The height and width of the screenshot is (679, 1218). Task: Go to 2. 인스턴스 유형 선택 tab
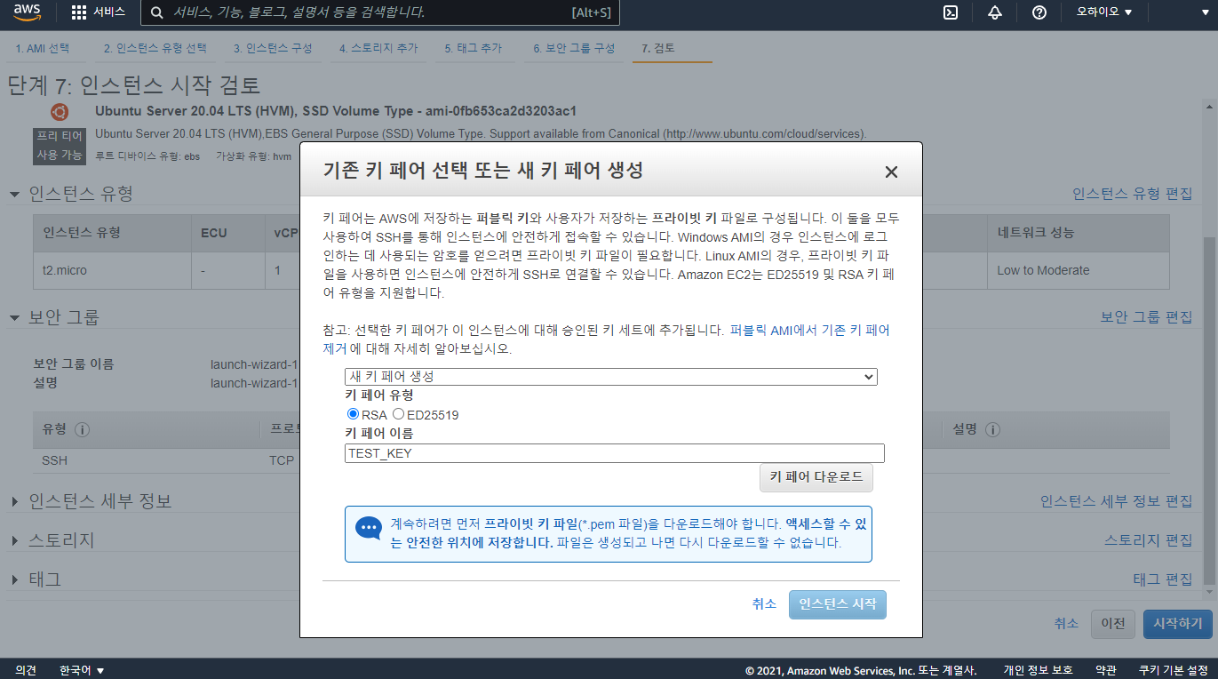pyautogui.click(x=155, y=48)
